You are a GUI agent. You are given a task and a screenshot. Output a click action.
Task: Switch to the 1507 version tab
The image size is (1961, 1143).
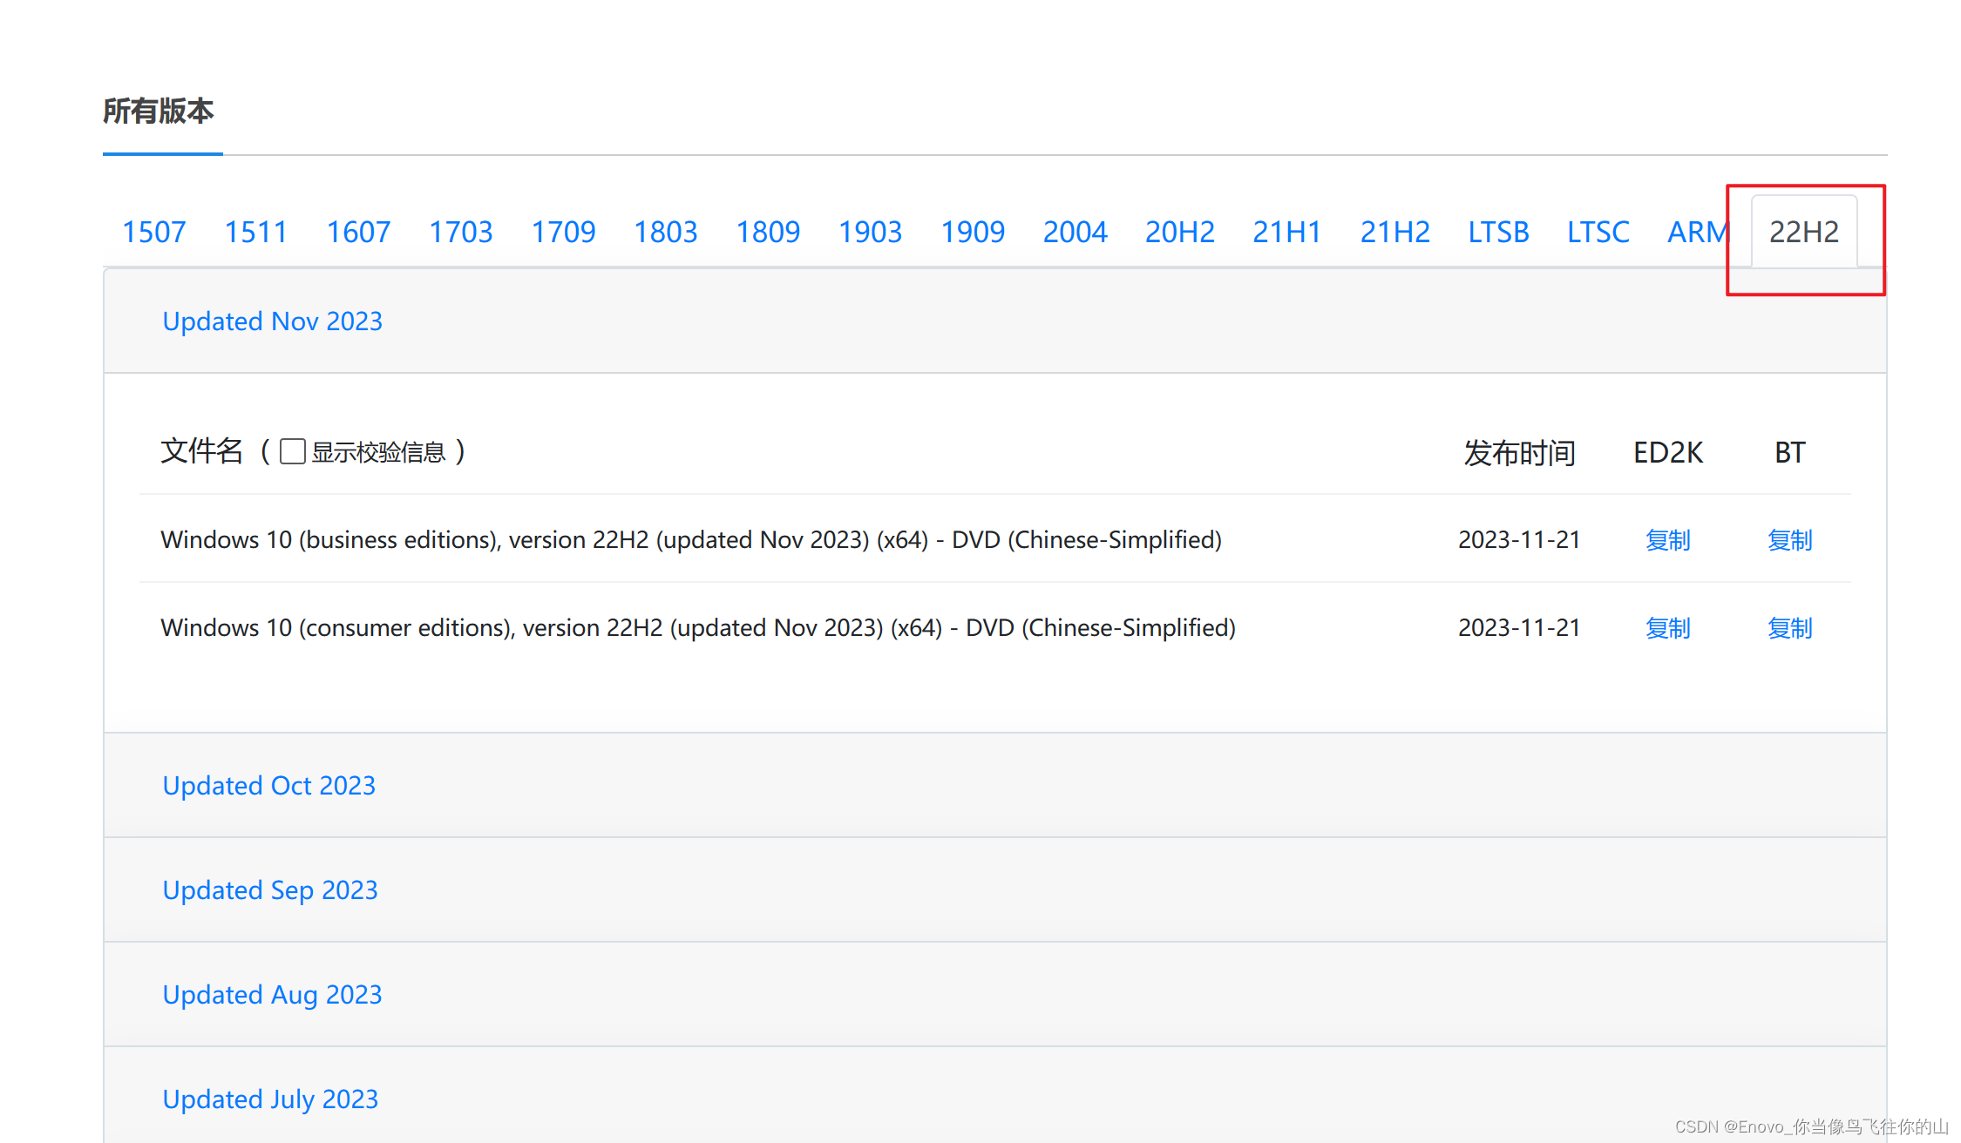[153, 232]
